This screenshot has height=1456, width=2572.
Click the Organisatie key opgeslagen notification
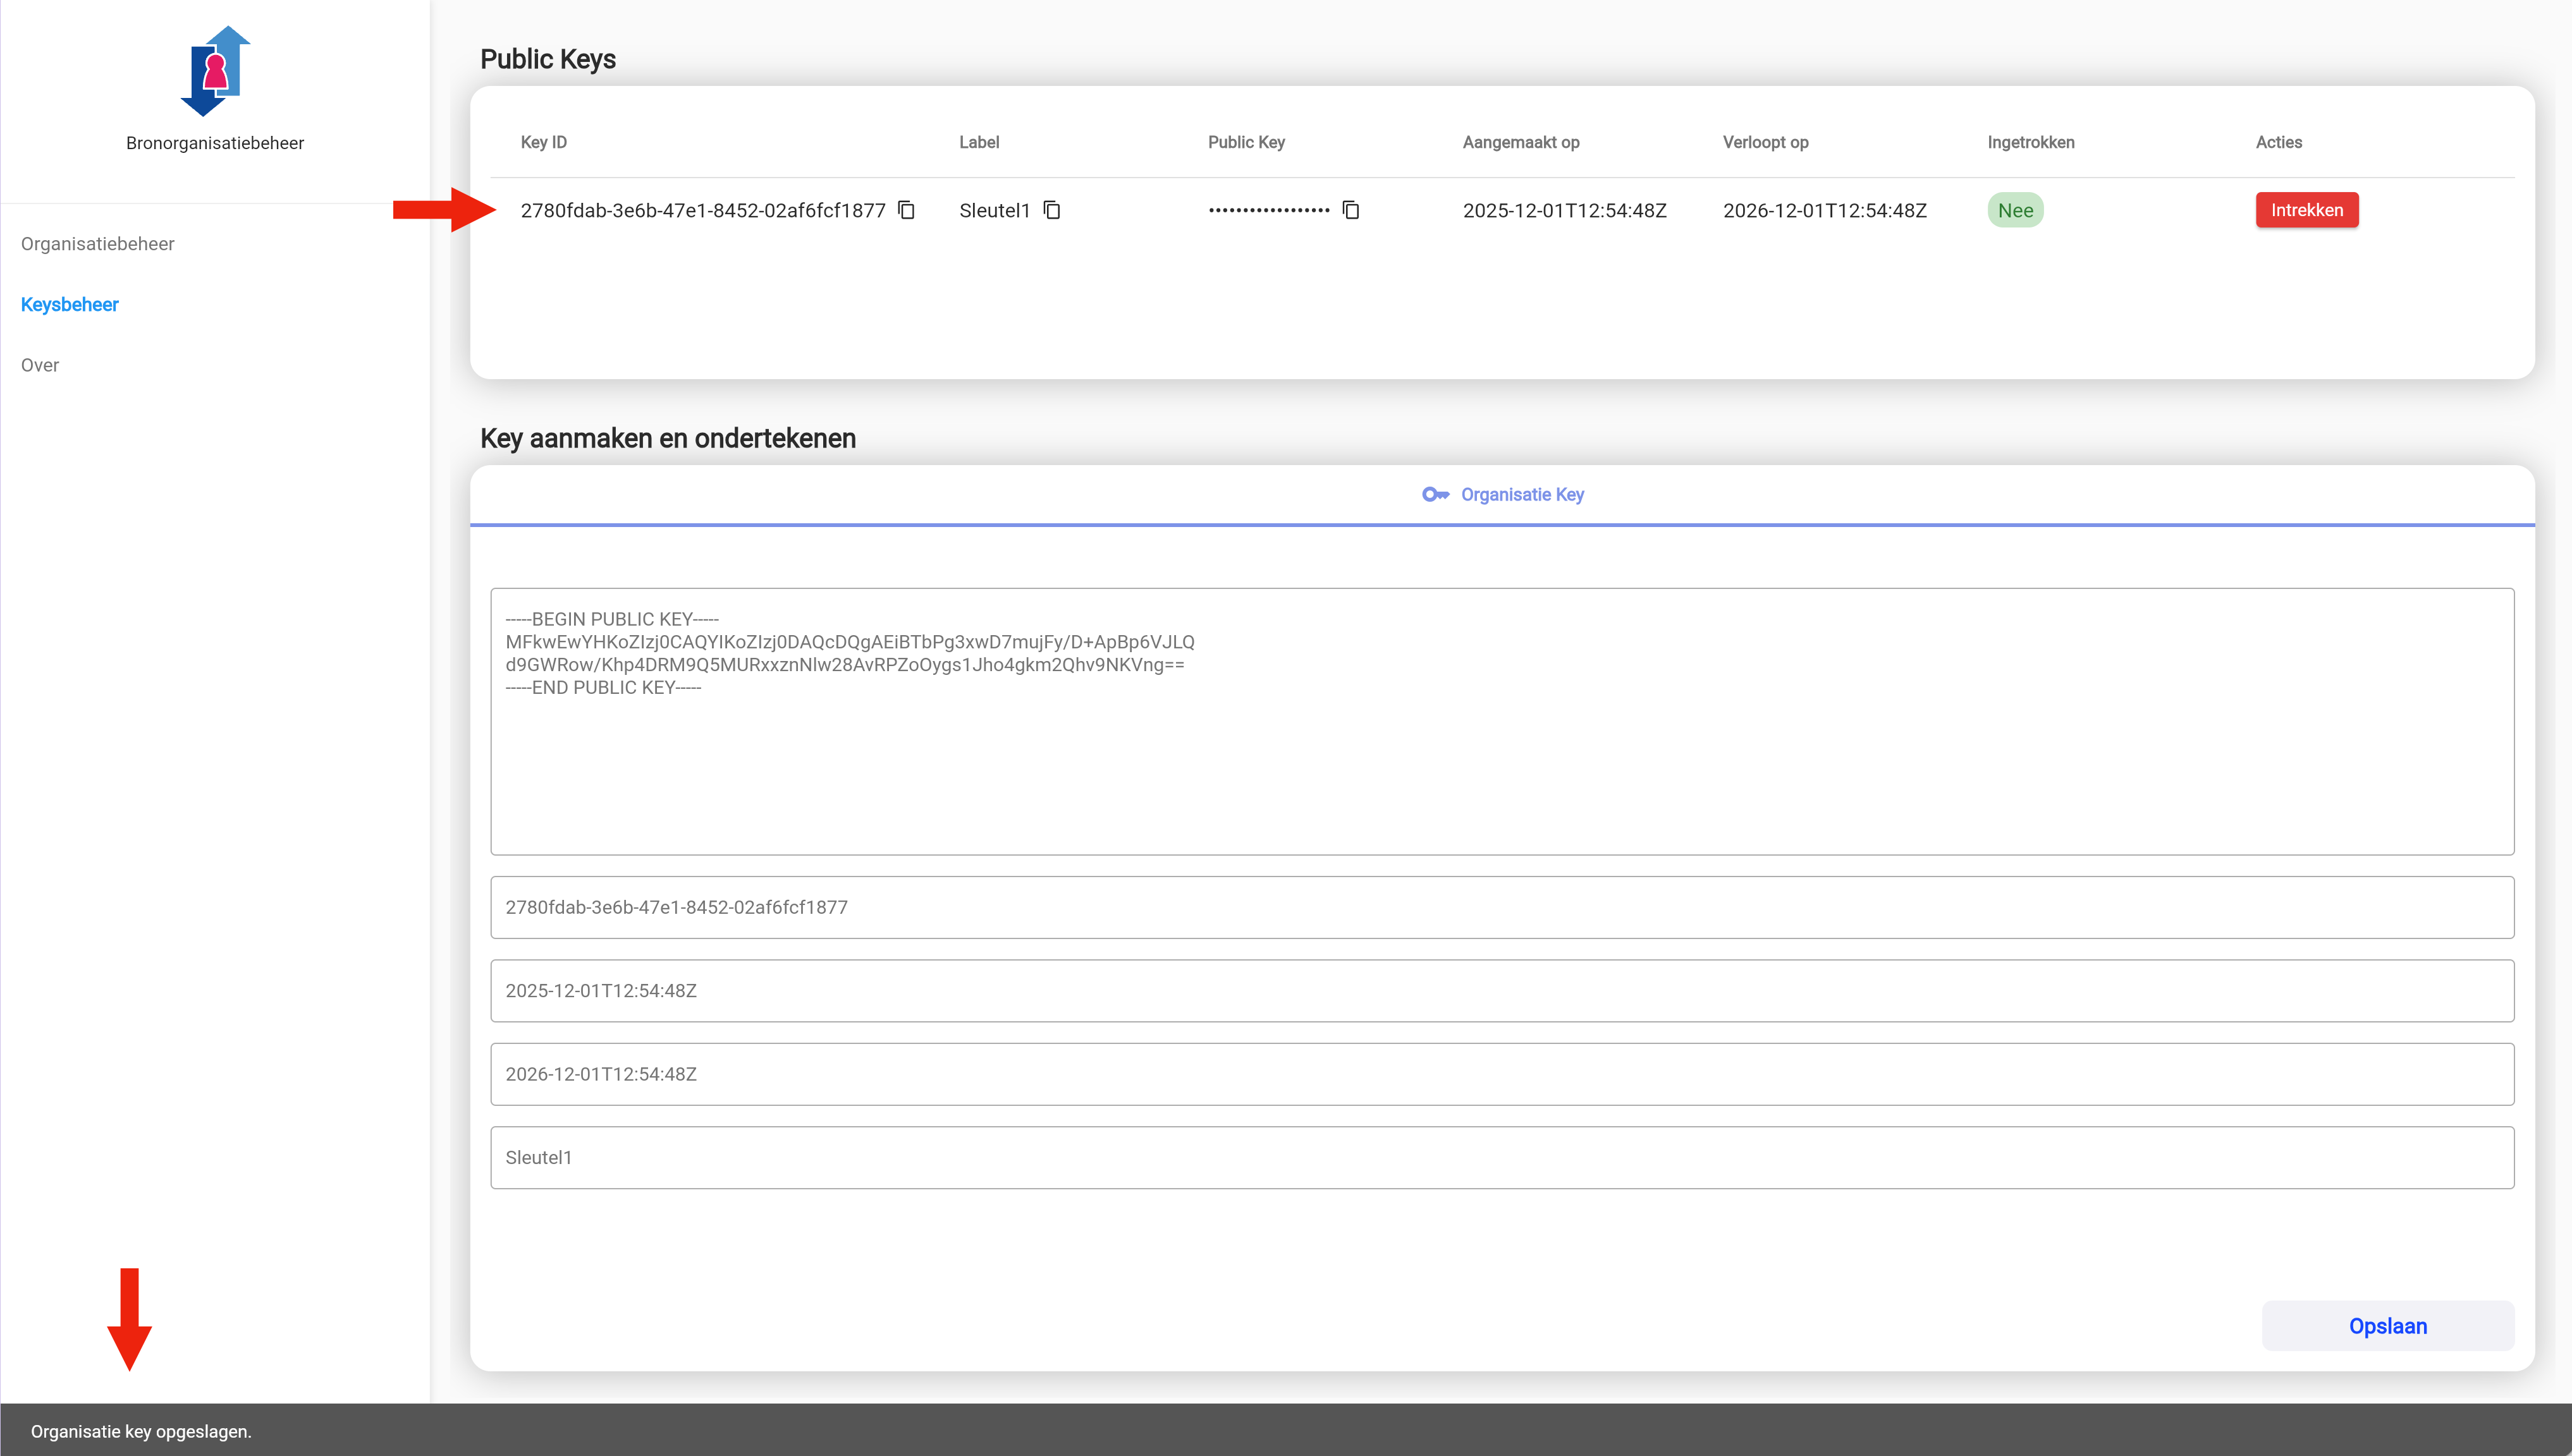coord(141,1431)
